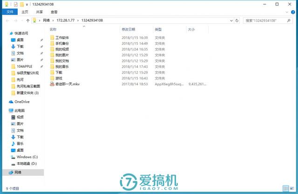The image size is (298, 194).
Task: Sort by 大小 column header
Action: 191,29
